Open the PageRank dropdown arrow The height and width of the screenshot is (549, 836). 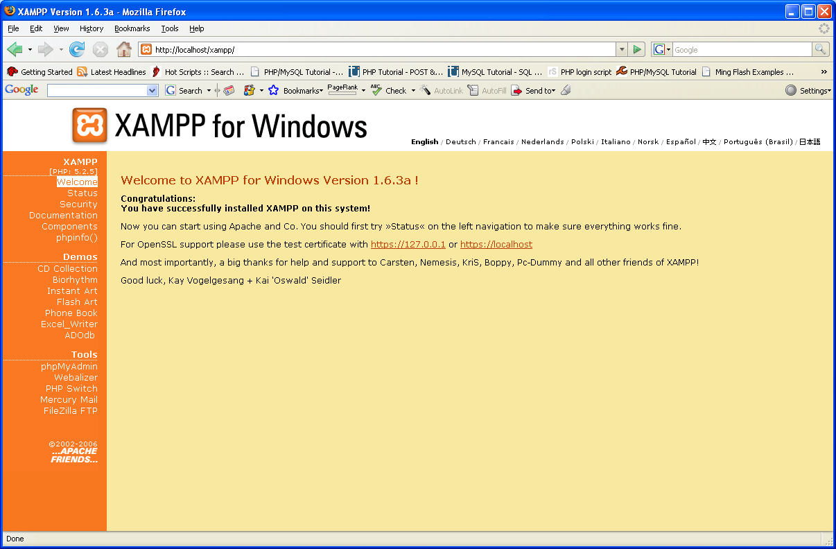(x=363, y=90)
